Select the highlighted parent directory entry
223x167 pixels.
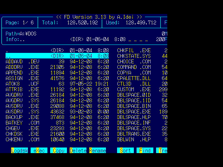point(57,56)
